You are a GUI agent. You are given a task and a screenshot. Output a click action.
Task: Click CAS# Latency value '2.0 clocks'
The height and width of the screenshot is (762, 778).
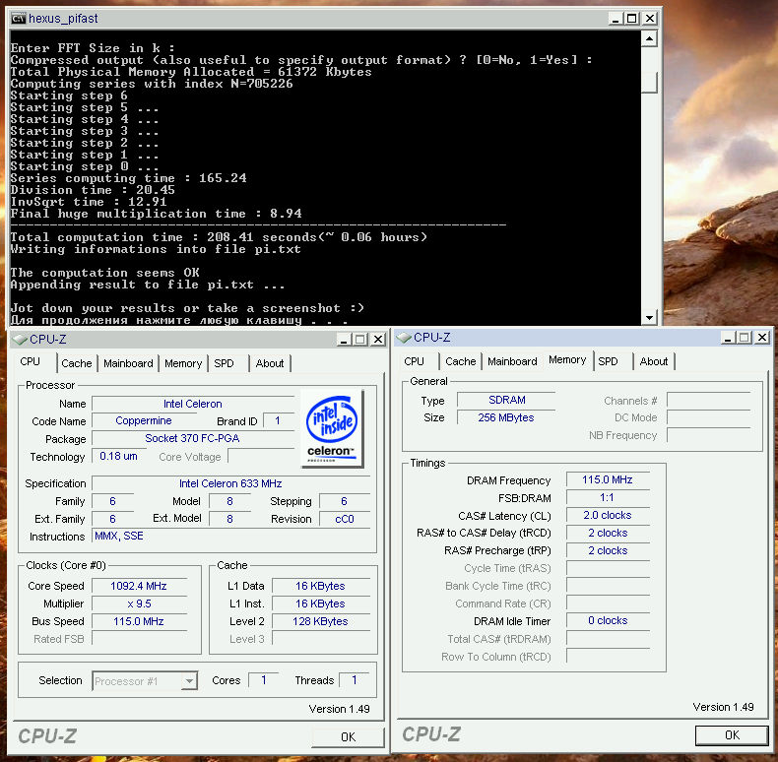point(608,516)
